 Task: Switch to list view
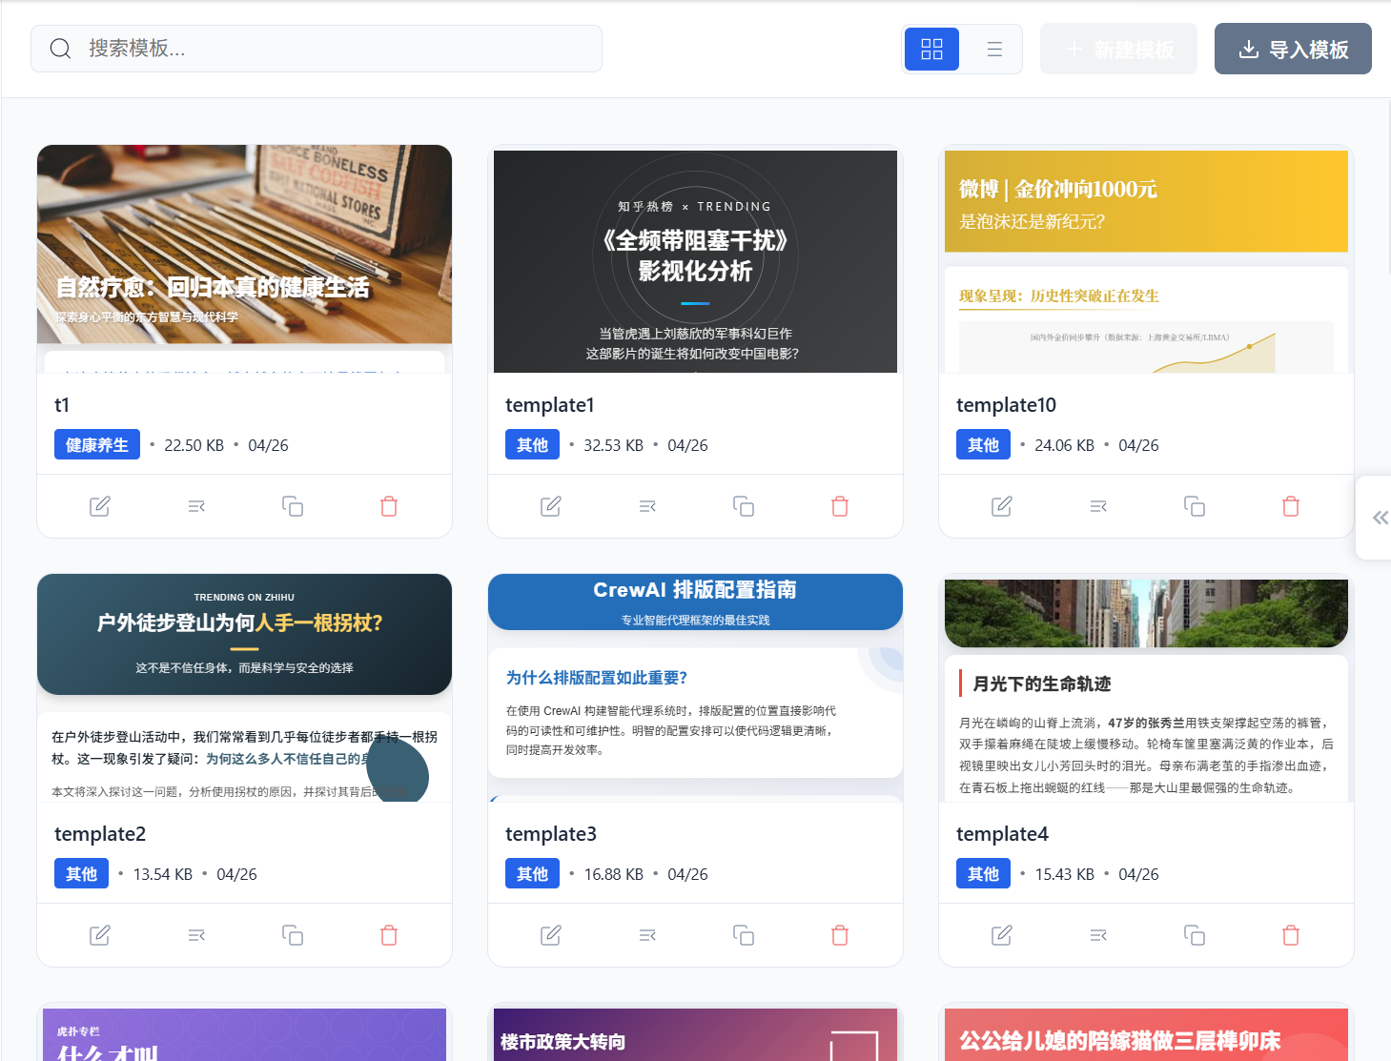[994, 49]
